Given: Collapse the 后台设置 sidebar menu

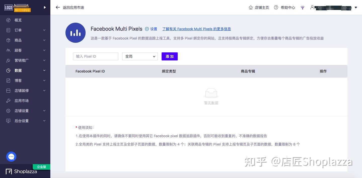Looking at the screenshot, I should pos(22,121).
